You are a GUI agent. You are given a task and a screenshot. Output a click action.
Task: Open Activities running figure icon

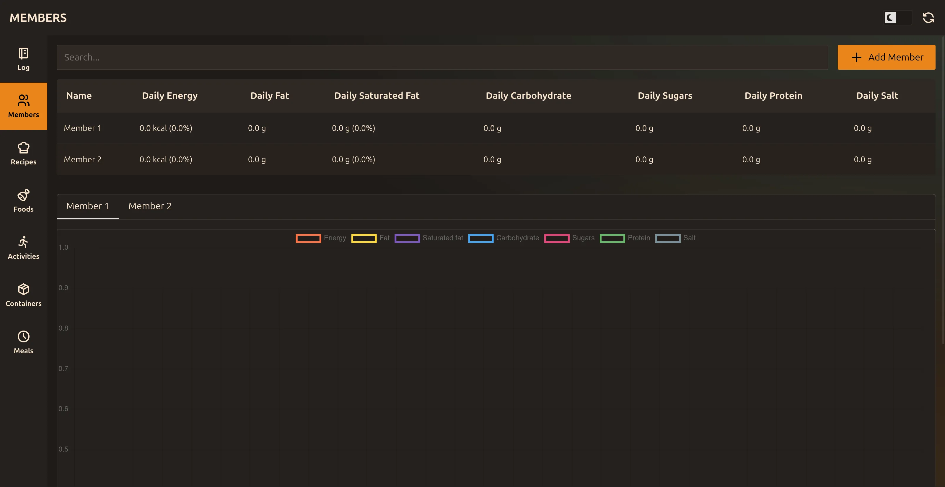click(x=24, y=242)
